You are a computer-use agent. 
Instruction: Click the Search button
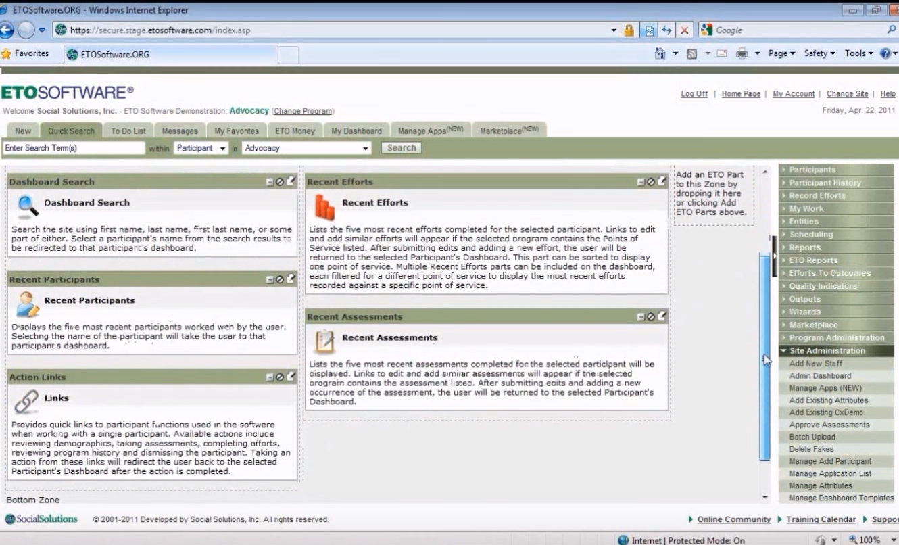(402, 148)
